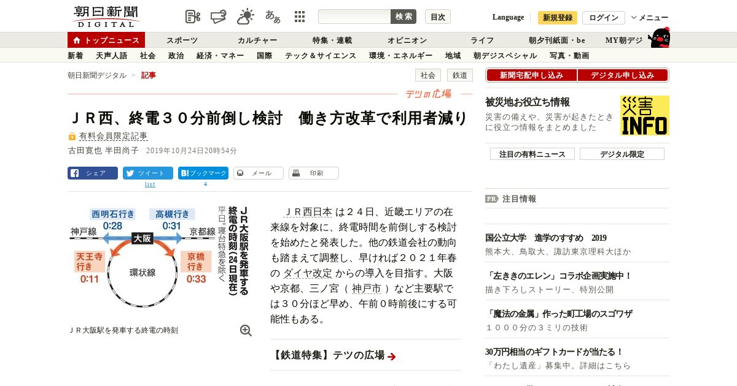This screenshot has height=386, width=737.
Task: Open the JR Osaka last-train diagram
Action: (160, 257)
